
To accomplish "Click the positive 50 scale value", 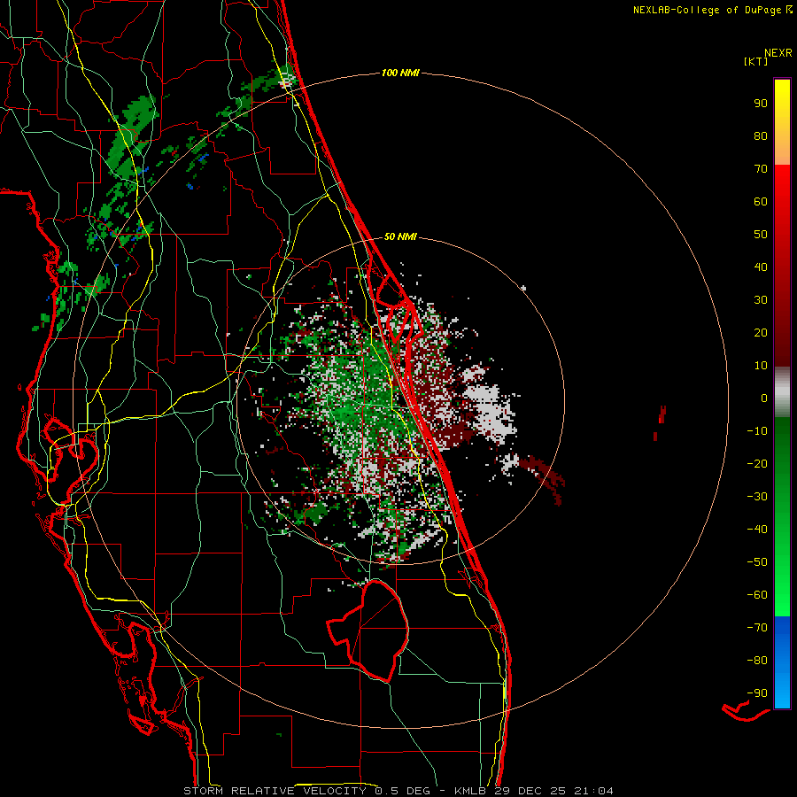I will click(x=761, y=235).
